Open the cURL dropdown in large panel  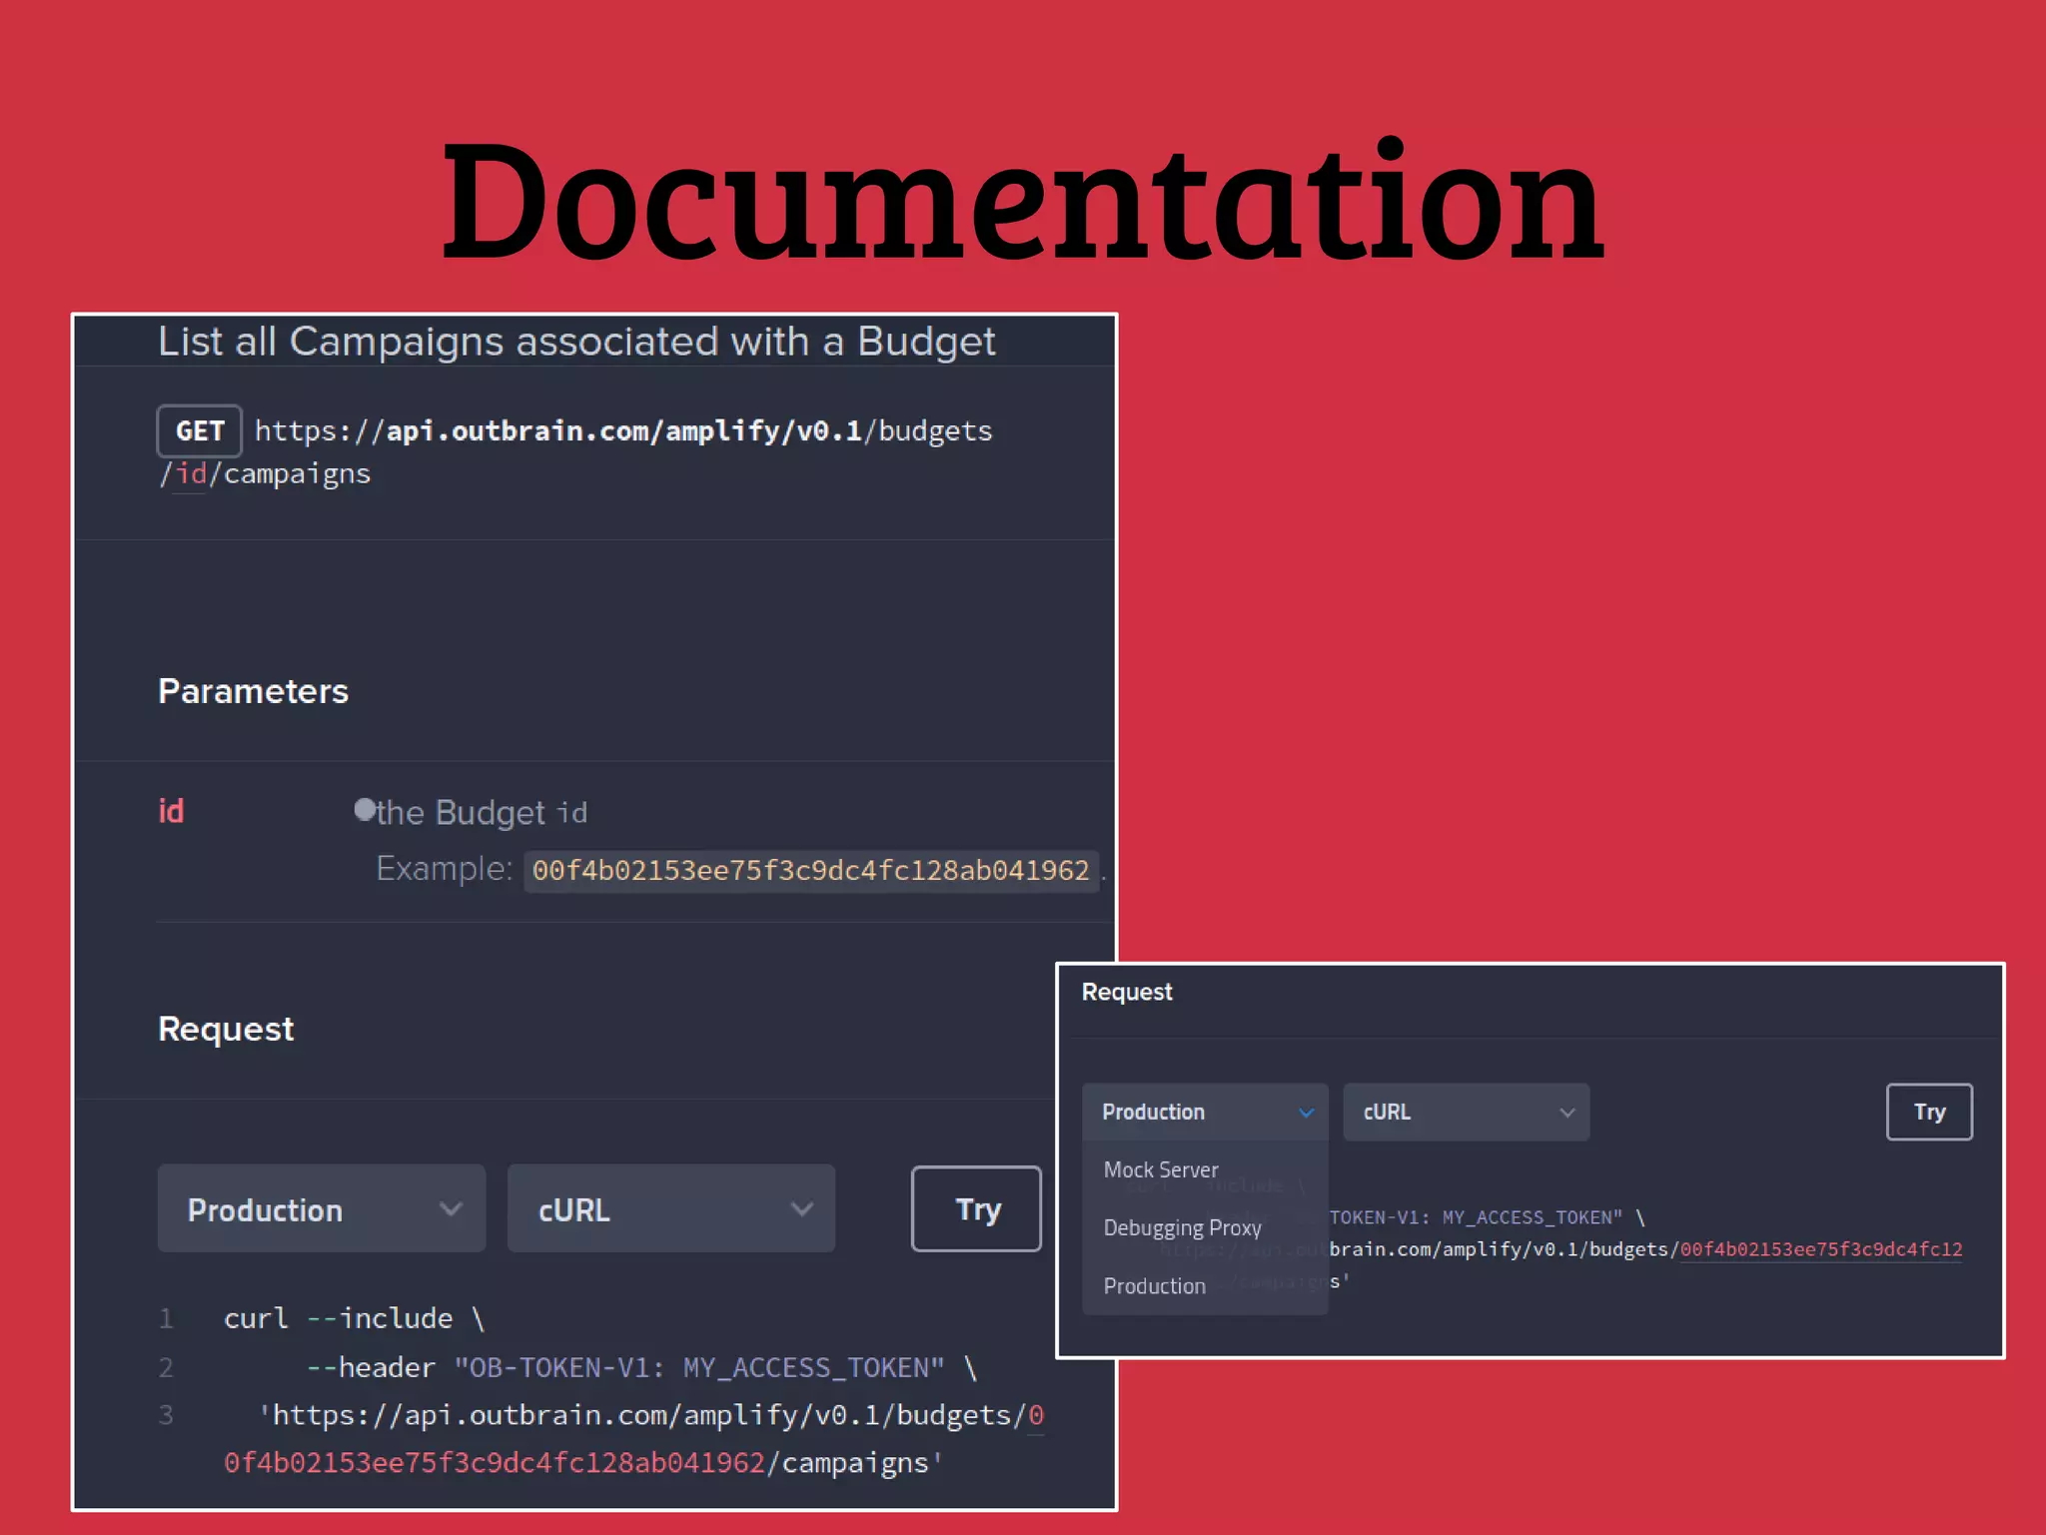[x=671, y=1208]
